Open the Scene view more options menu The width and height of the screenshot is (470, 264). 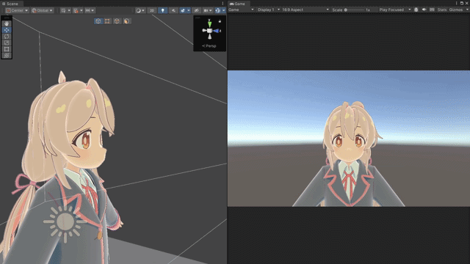coord(223,3)
